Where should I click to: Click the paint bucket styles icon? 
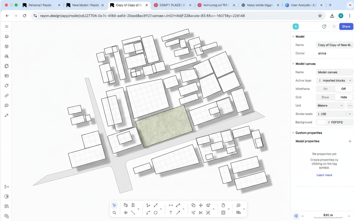click(7, 56)
